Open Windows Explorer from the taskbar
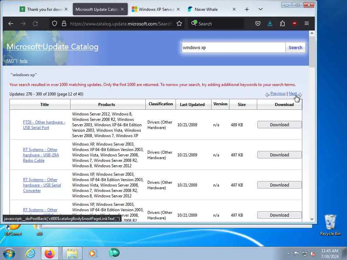Image resolution: width=347 pixels, height=260 pixels. coord(72,253)
